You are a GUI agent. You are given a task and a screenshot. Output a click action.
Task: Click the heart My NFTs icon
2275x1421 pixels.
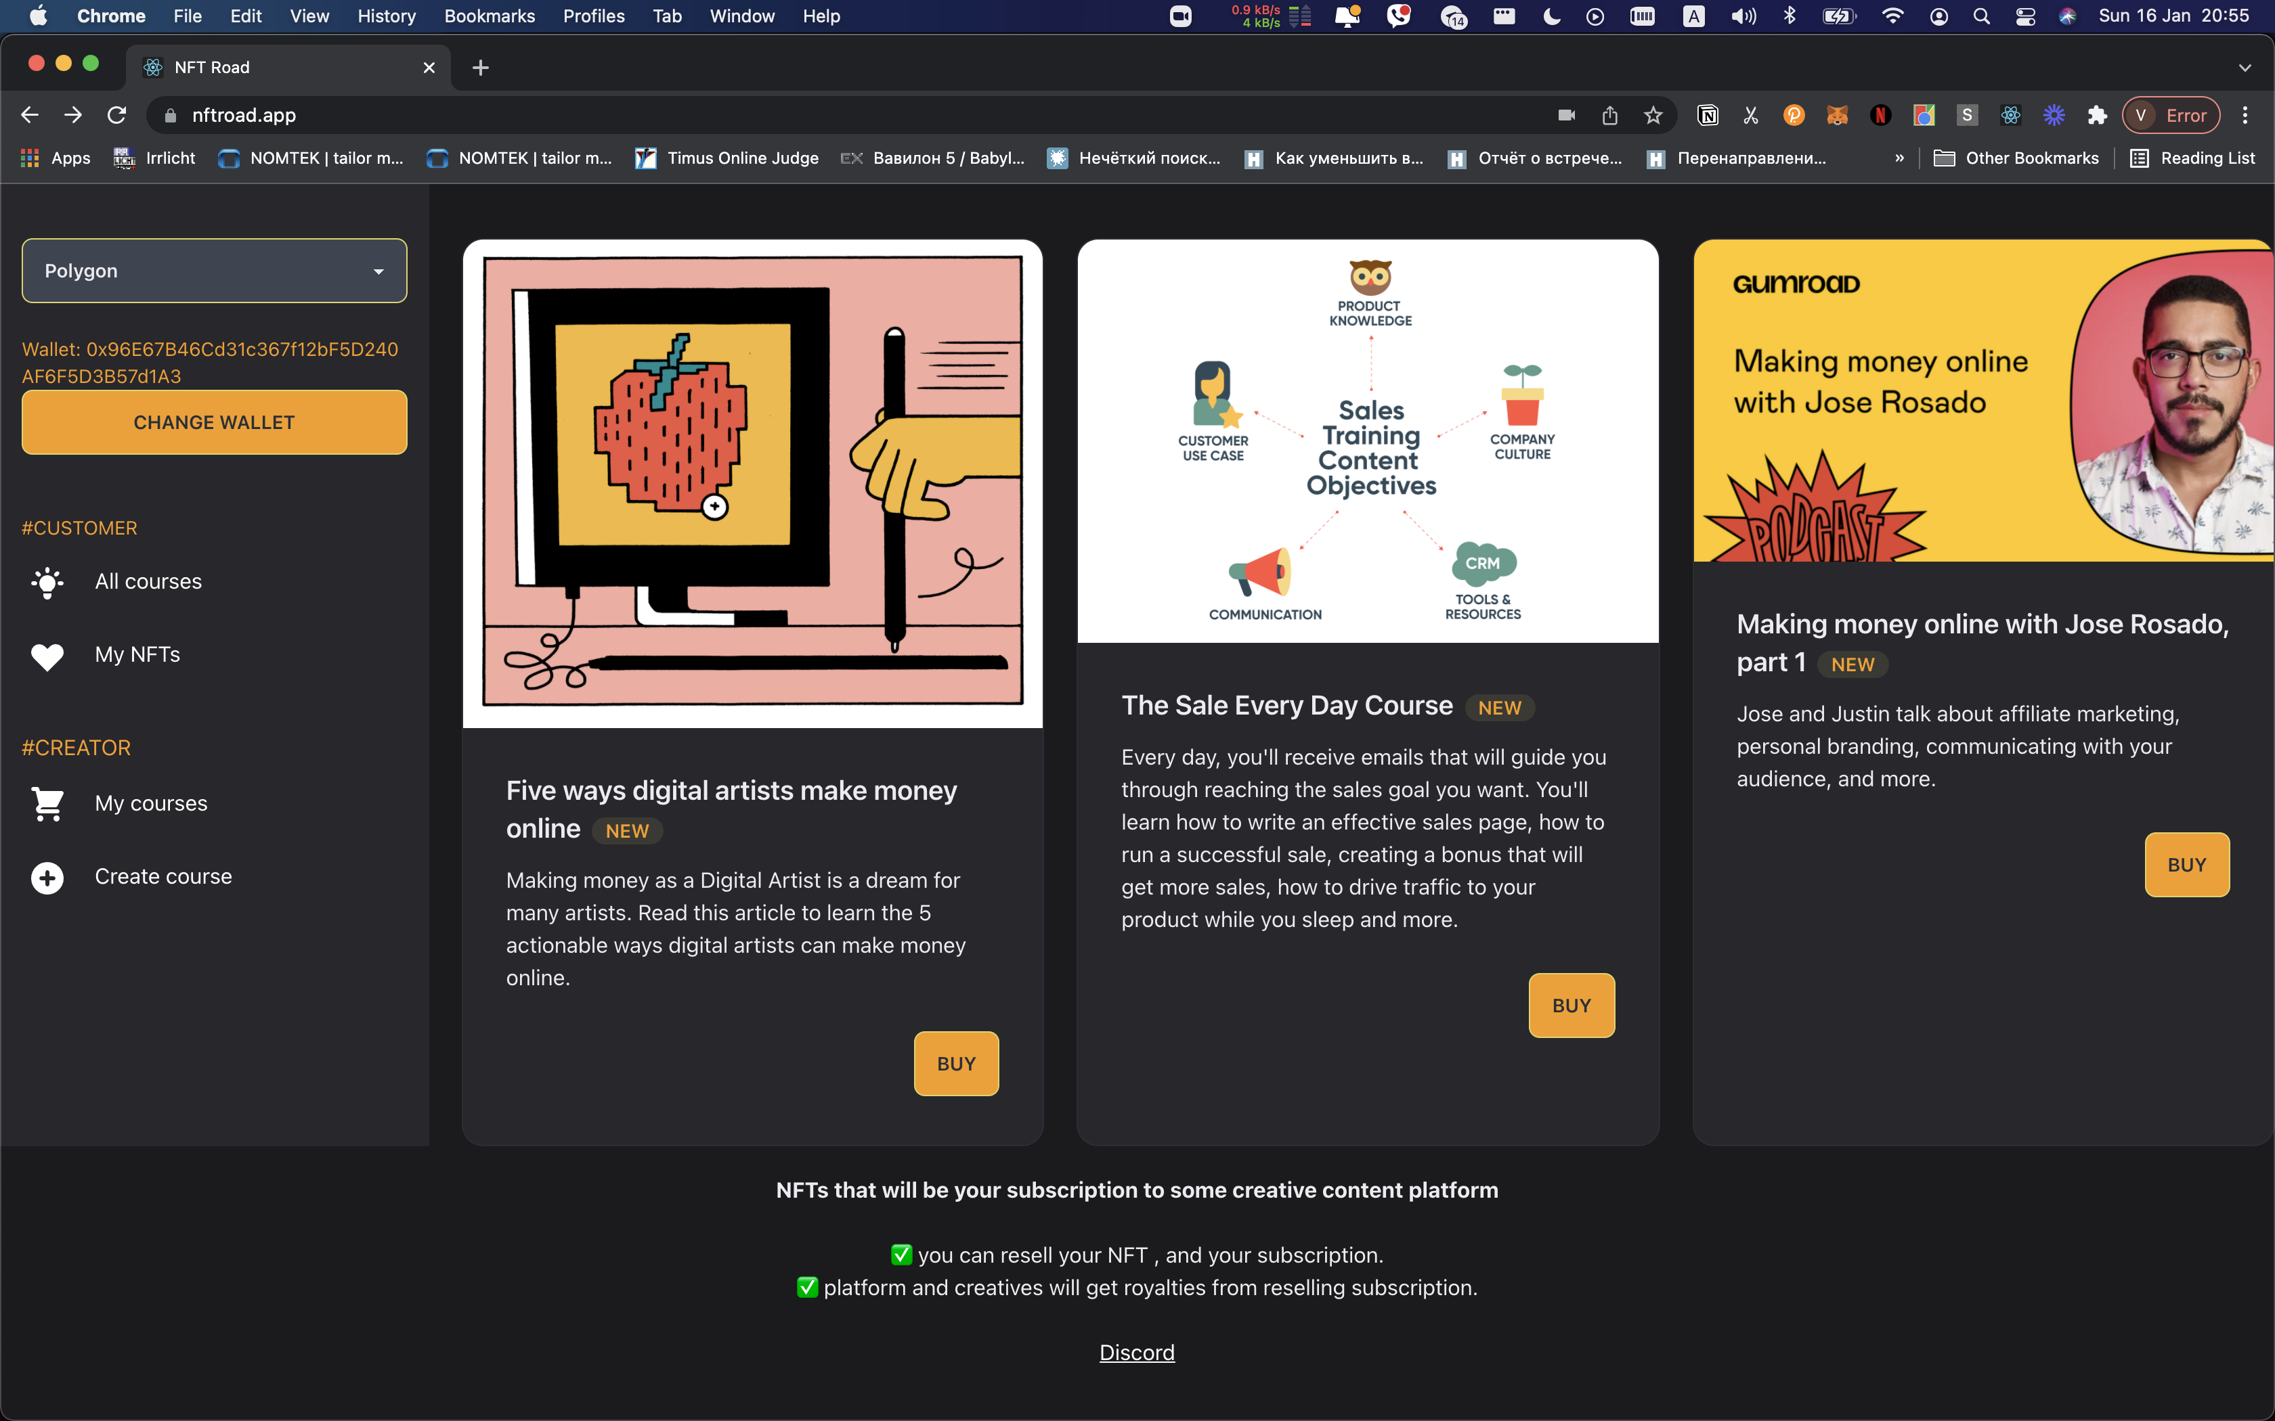(x=47, y=655)
